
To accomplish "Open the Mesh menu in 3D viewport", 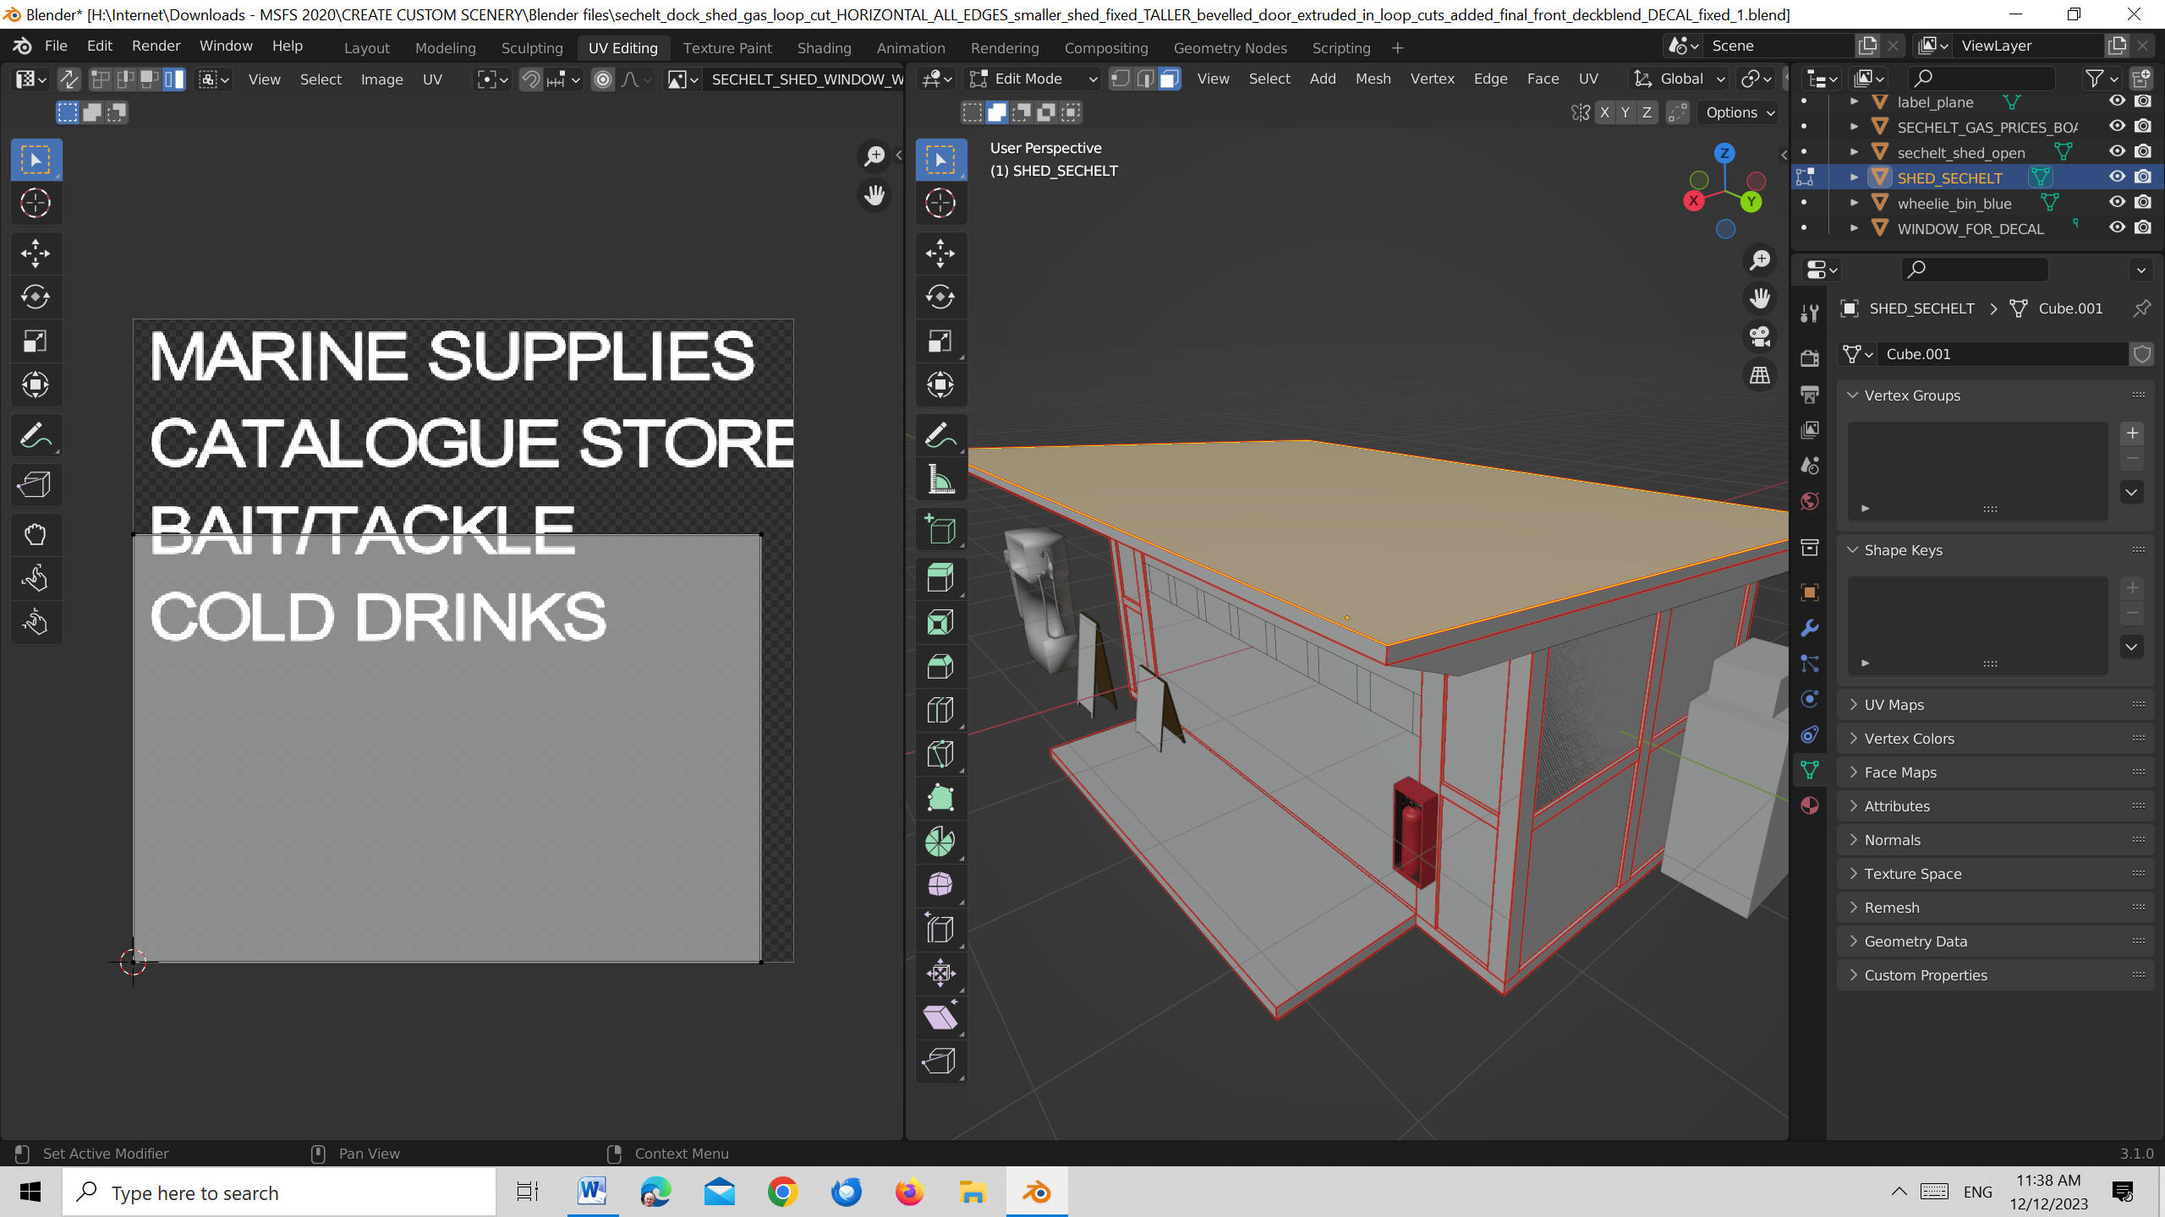I will (x=1373, y=79).
